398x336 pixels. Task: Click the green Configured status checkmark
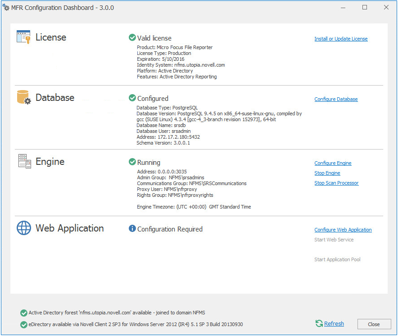click(x=132, y=98)
